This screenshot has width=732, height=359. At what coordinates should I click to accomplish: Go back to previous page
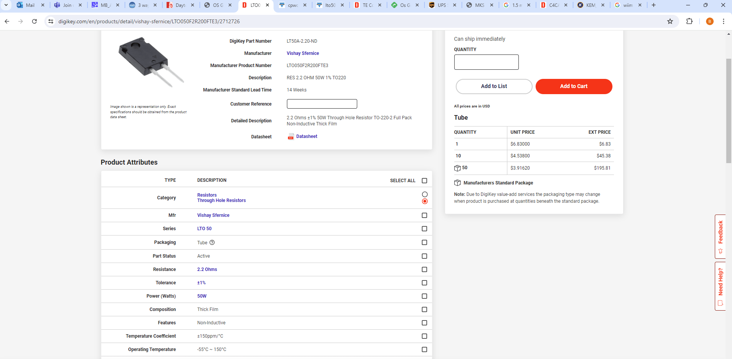coord(7,21)
